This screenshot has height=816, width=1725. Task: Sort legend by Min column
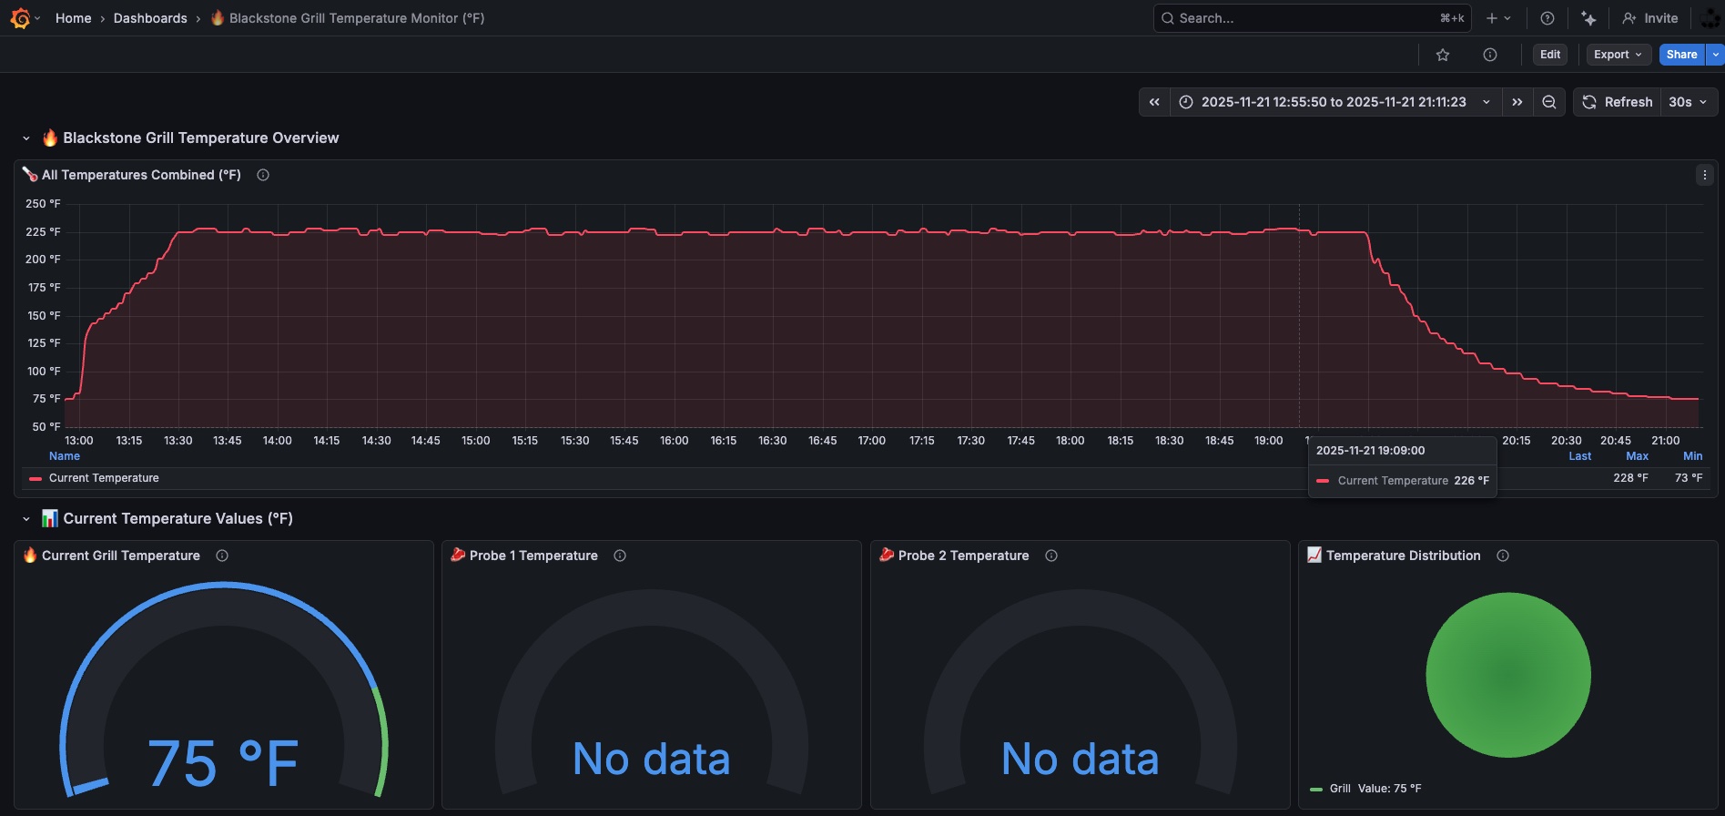(x=1693, y=456)
